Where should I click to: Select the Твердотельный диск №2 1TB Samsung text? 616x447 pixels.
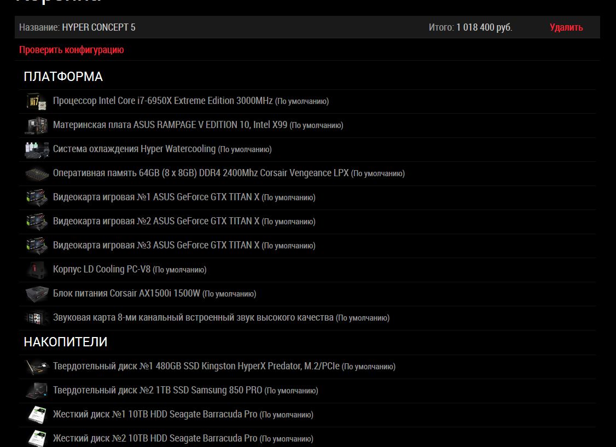click(x=185, y=390)
